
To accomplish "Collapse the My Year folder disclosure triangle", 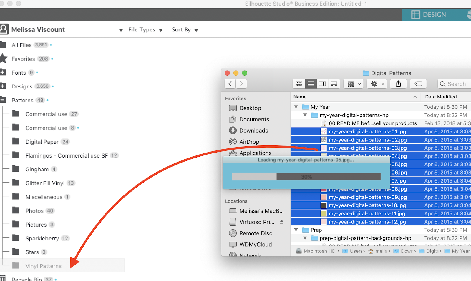I will pos(296,107).
